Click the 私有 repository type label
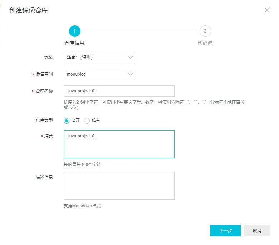The width and height of the screenshot is (279, 245). click(x=96, y=121)
